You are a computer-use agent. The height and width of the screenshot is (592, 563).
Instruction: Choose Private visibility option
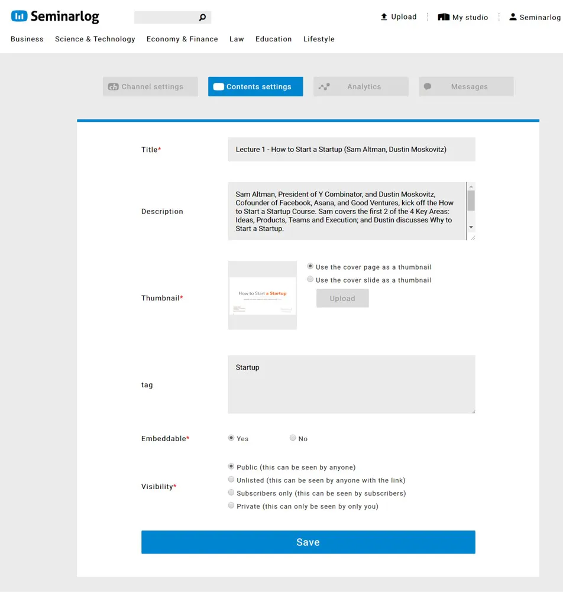pyautogui.click(x=231, y=506)
